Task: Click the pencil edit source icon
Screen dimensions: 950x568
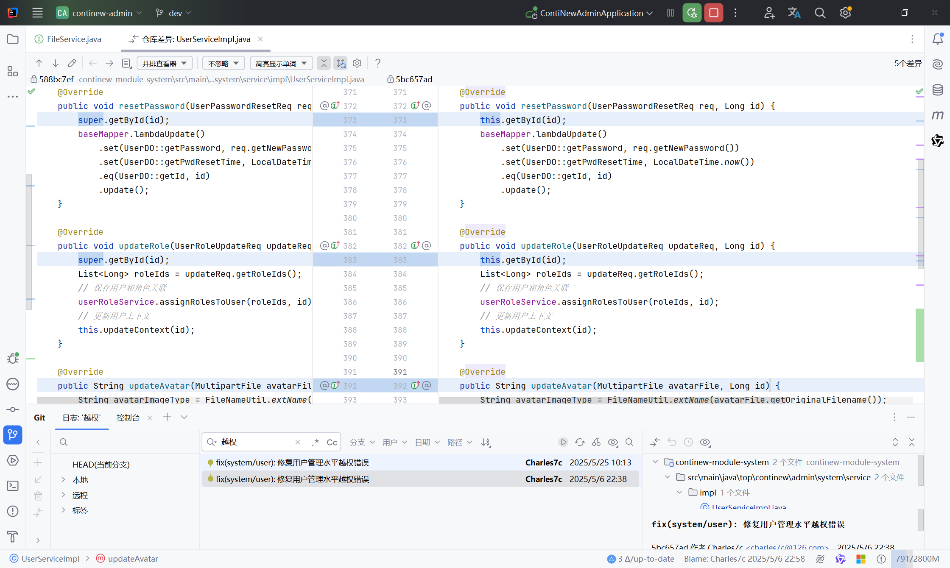Action: tap(72, 63)
